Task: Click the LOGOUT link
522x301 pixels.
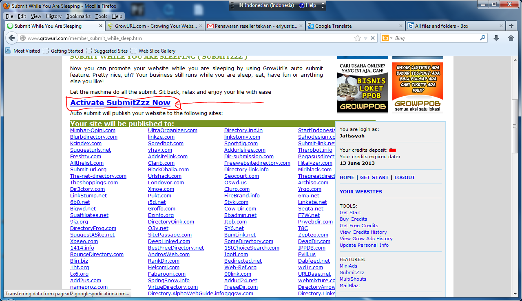Action: tap(405, 177)
